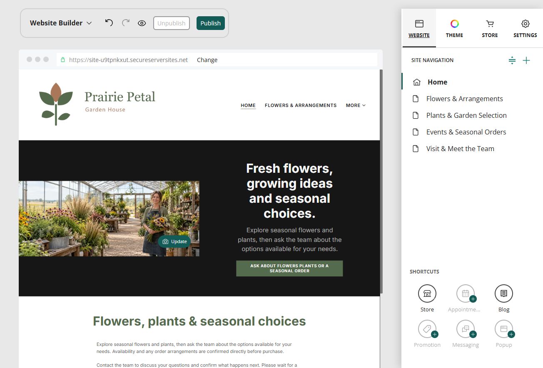The image size is (543, 368).
Task: Click the redo arrow icon
Action: point(125,23)
